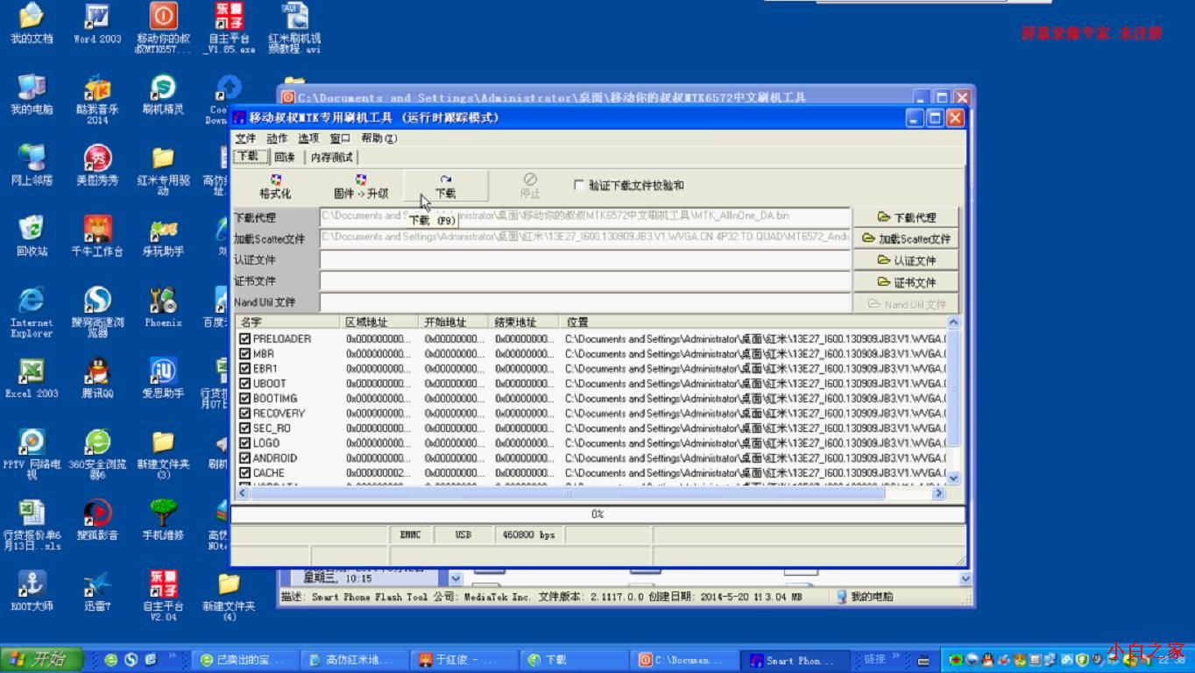Viewport: 1195px width, 673px height.
Task: Select the 回收站 recycle bin icon
Action: click(32, 236)
